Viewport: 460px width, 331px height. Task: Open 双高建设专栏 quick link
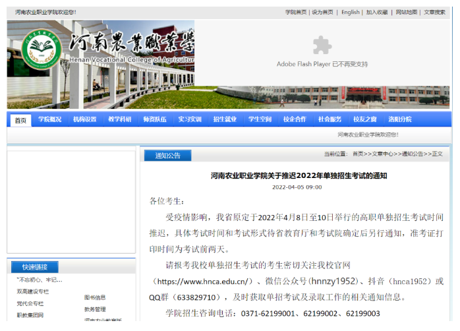click(33, 291)
